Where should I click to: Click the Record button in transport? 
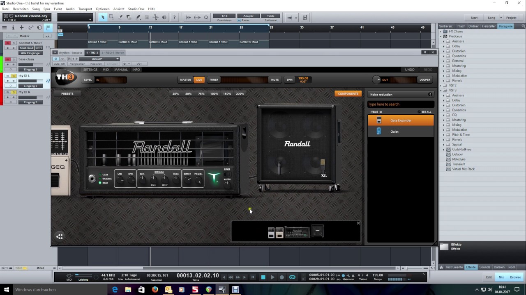(x=282, y=277)
